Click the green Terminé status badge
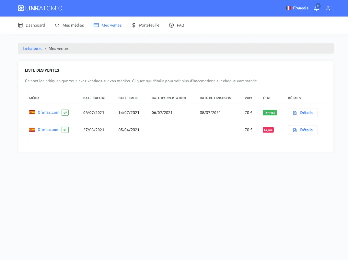The height and width of the screenshot is (260, 348). pos(270,113)
